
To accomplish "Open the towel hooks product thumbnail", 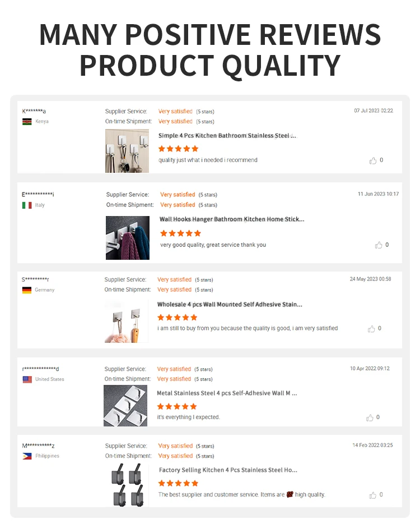I will coord(128,238).
